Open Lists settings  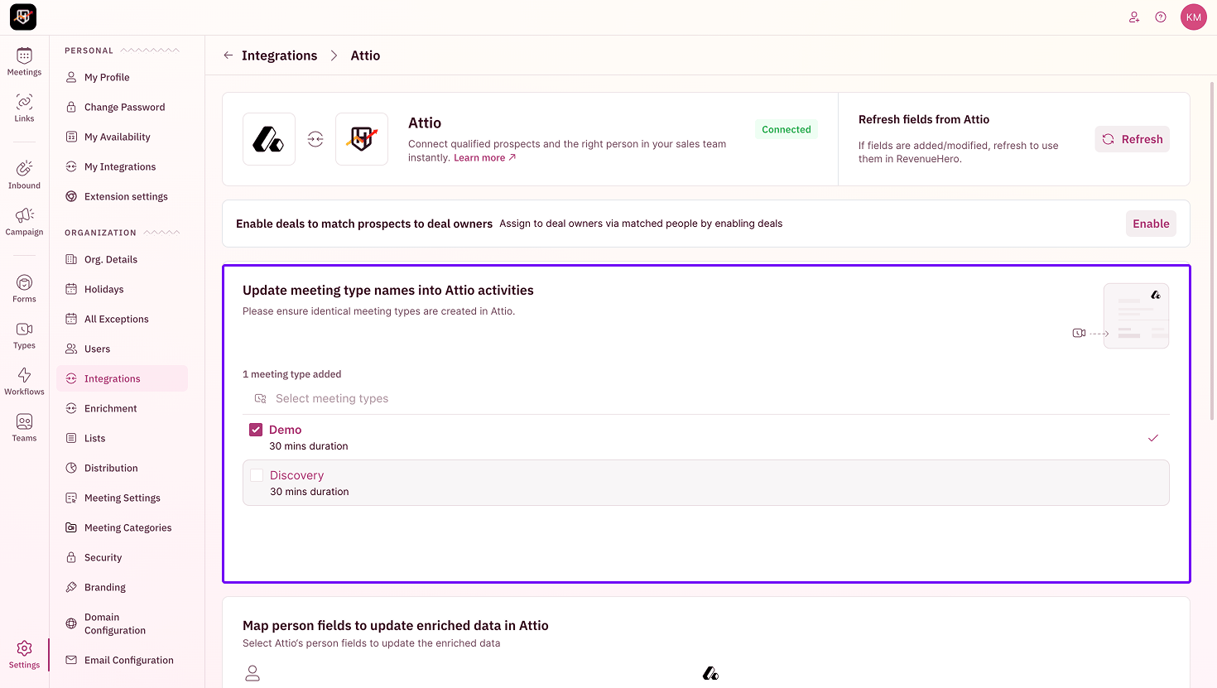(123, 438)
